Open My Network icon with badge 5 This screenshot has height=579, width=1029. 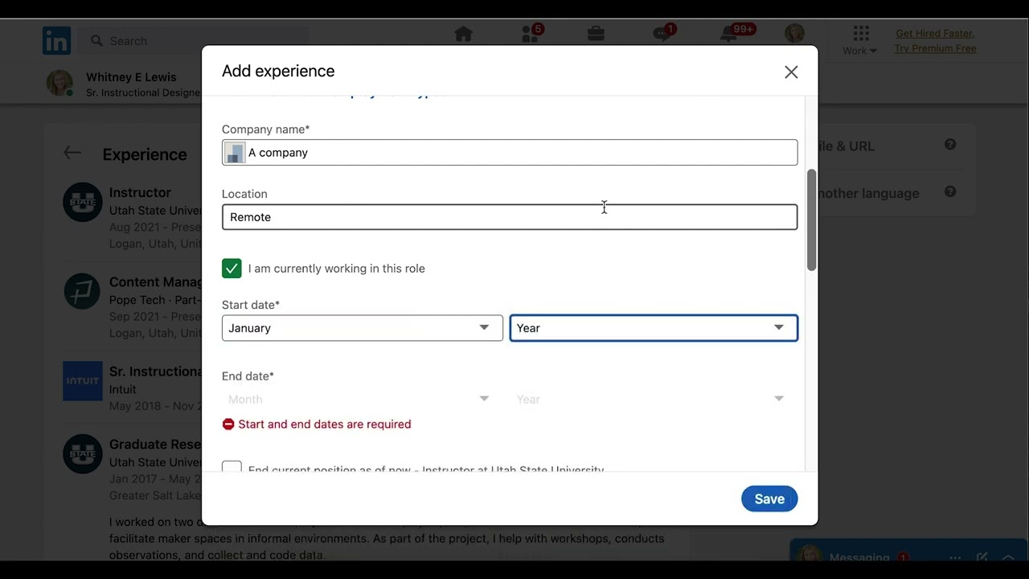(531, 34)
